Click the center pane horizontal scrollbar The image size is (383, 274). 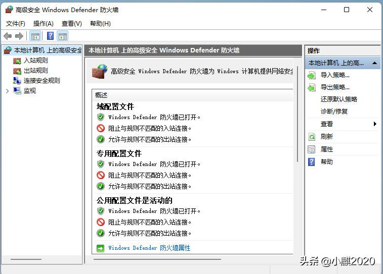pos(157,259)
